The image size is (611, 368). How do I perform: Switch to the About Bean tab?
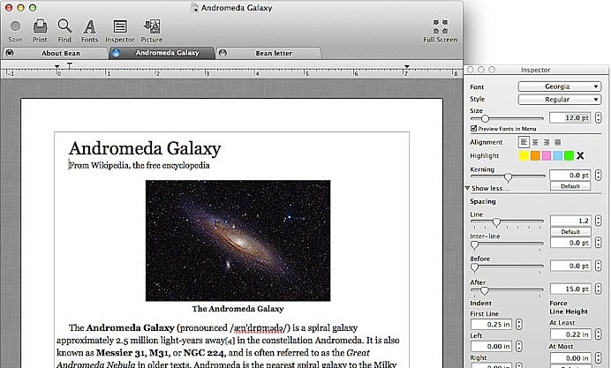[x=56, y=53]
